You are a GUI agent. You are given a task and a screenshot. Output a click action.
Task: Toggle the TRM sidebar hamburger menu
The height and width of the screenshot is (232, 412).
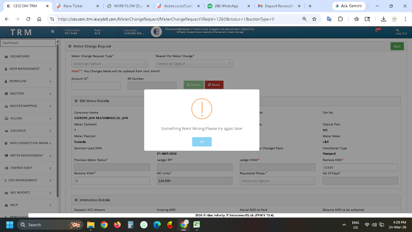click(x=52, y=31)
